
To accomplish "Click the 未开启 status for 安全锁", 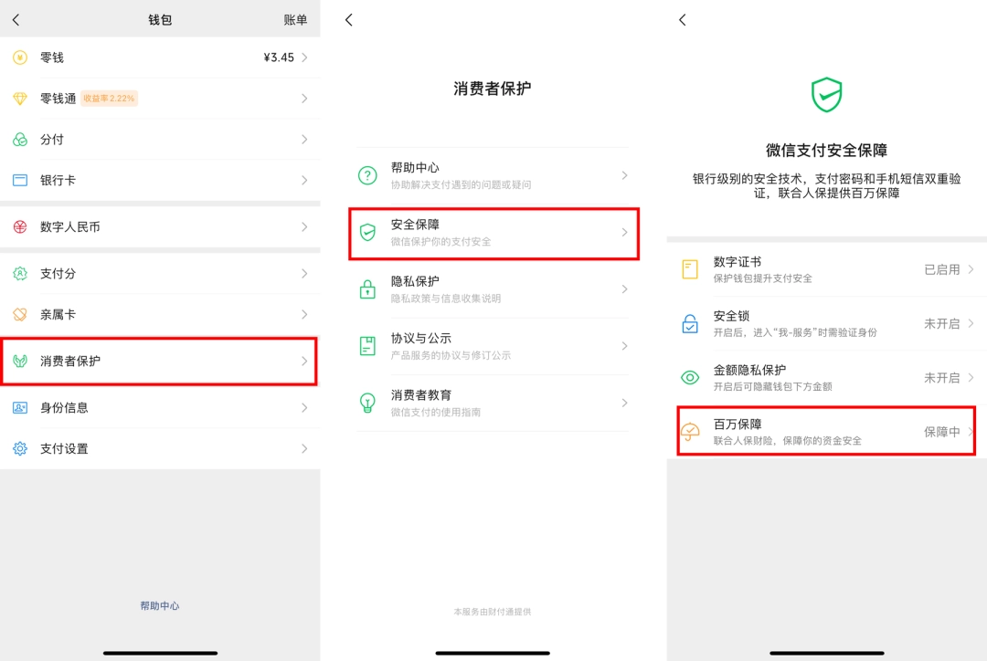I will coord(941,324).
